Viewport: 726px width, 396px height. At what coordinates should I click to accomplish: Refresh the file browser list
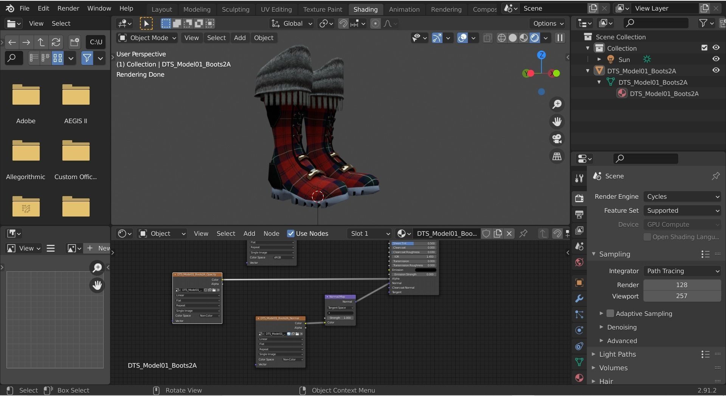[56, 42]
